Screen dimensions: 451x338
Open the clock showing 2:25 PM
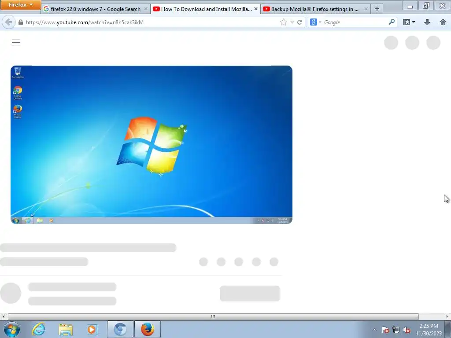429,330
